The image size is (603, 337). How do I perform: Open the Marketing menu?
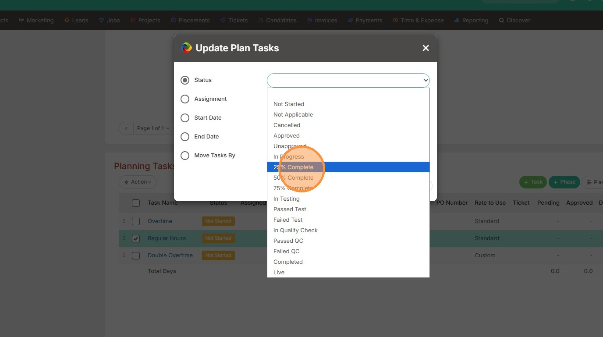tap(36, 20)
